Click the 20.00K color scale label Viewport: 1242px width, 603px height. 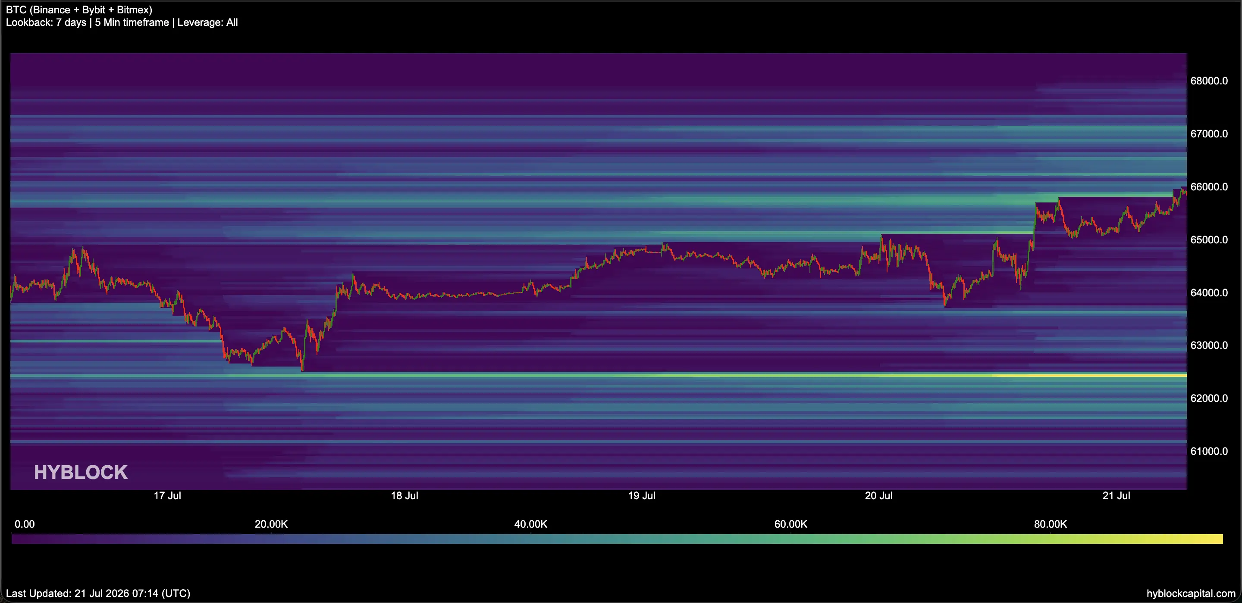click(x=271, y=524)
